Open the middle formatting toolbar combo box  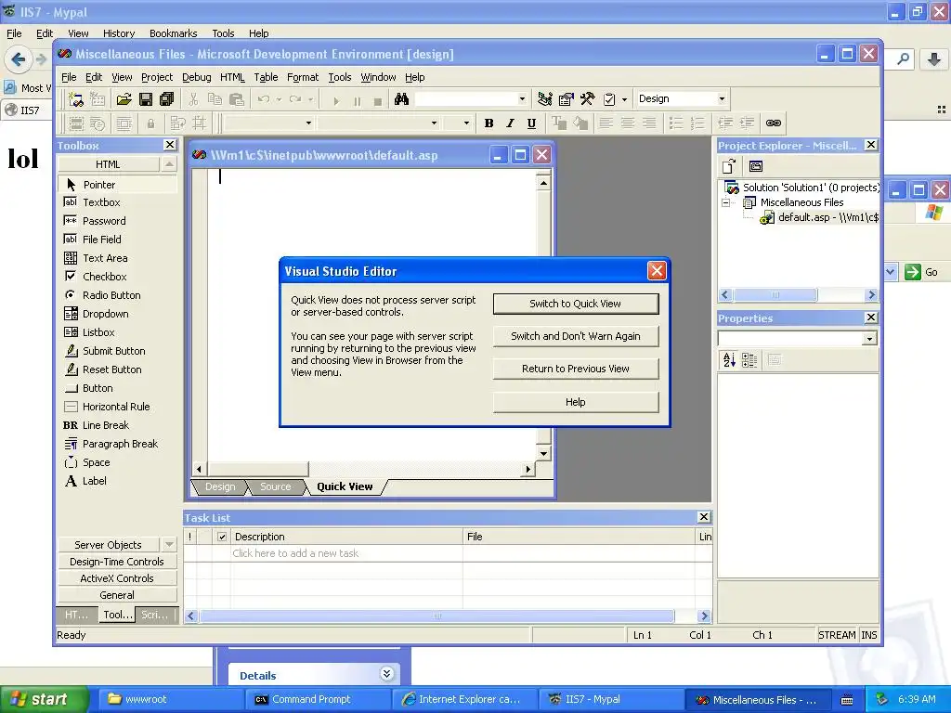434,123
